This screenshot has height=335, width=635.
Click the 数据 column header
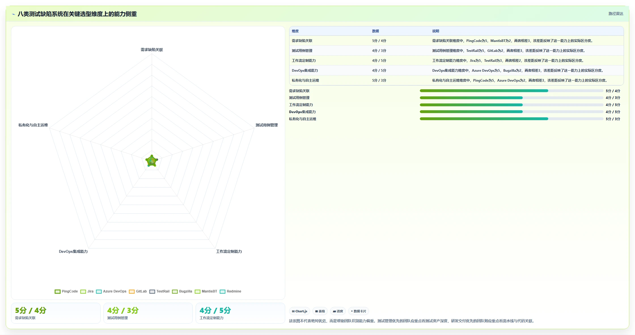[375, 31]
